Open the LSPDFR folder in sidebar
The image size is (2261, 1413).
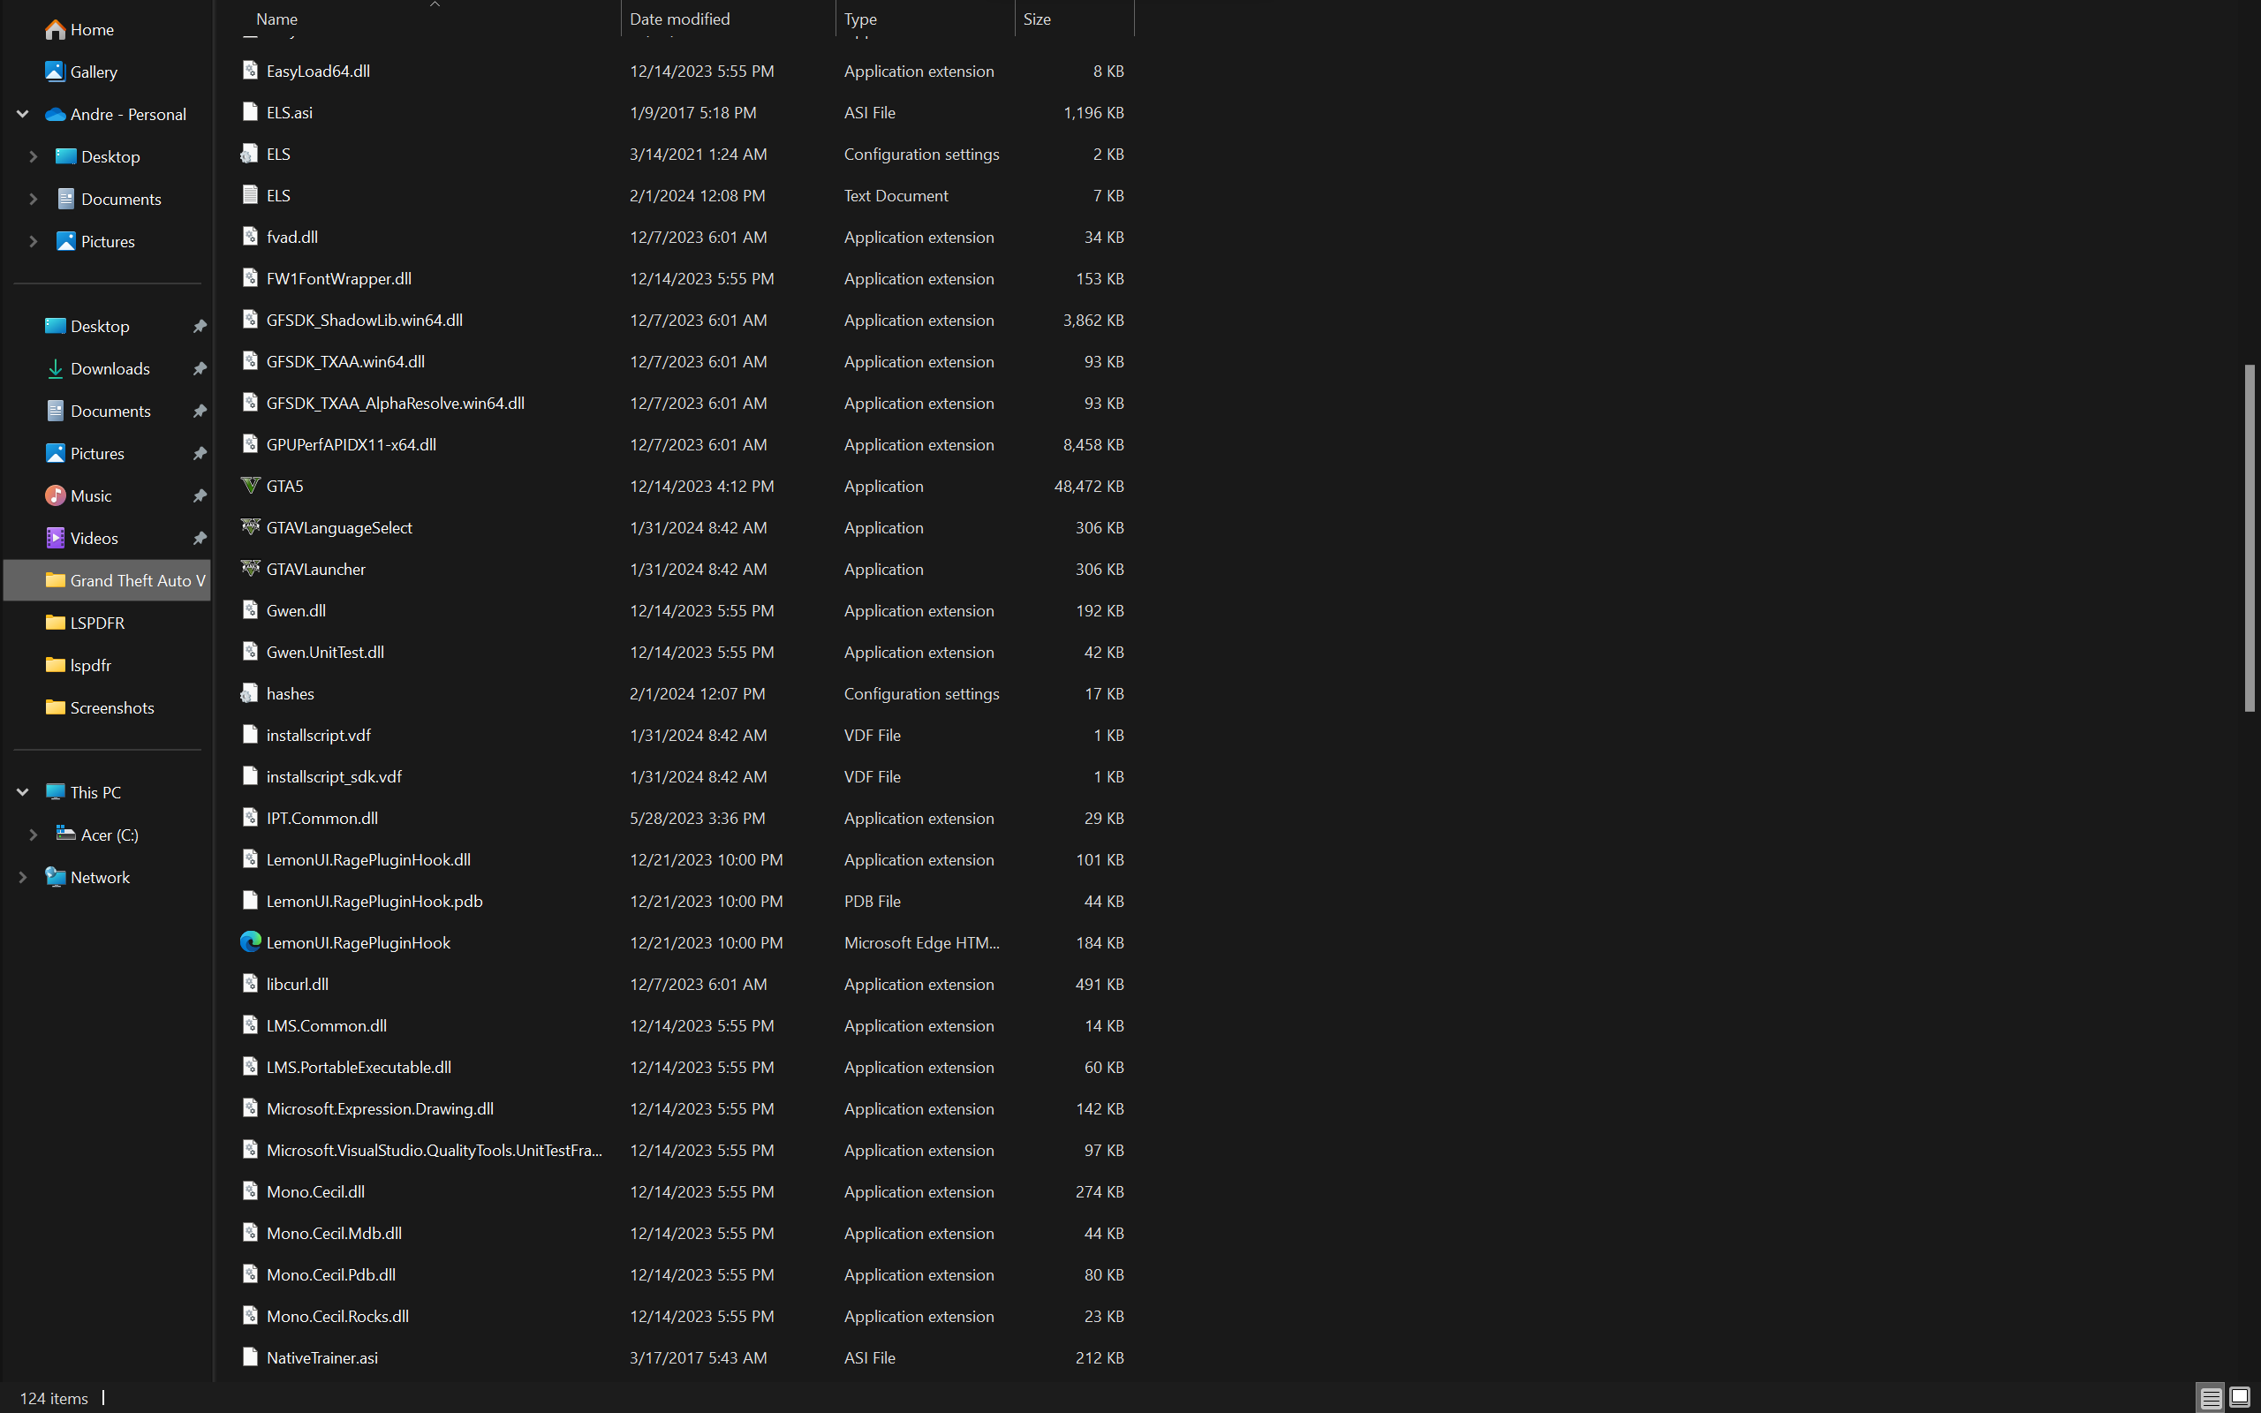(x=97, y=623)
